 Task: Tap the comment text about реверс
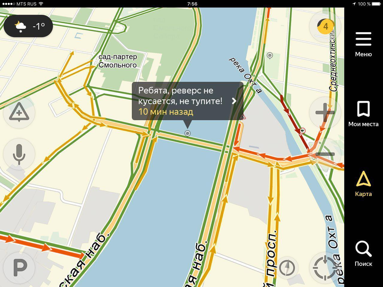(x=180, y=96)
